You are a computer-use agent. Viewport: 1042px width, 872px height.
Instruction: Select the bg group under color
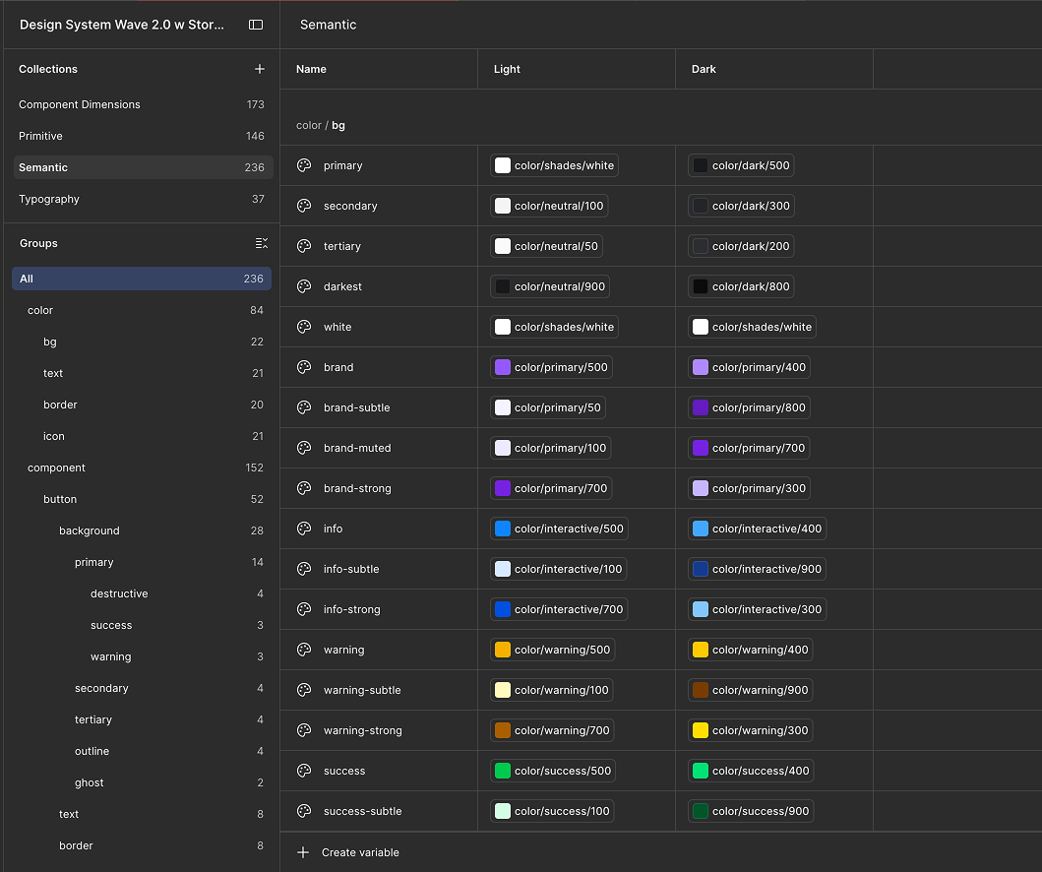coord(142,342)
